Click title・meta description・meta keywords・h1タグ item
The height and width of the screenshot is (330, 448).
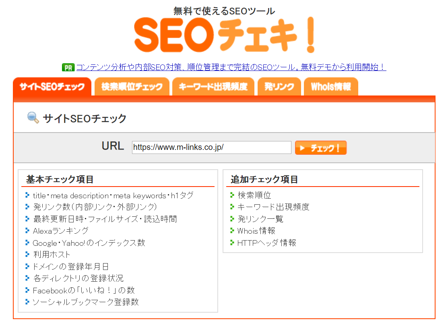[113, 195]
